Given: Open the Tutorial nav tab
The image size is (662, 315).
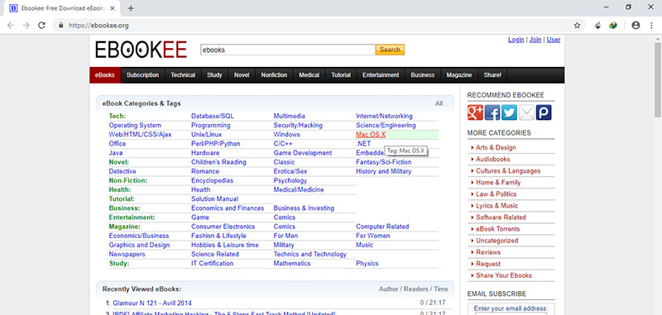Looking at the screenshot, I should coord(341,75).
